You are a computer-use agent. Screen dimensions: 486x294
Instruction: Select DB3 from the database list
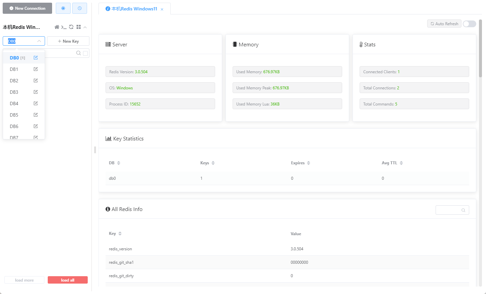pos(14,92)
